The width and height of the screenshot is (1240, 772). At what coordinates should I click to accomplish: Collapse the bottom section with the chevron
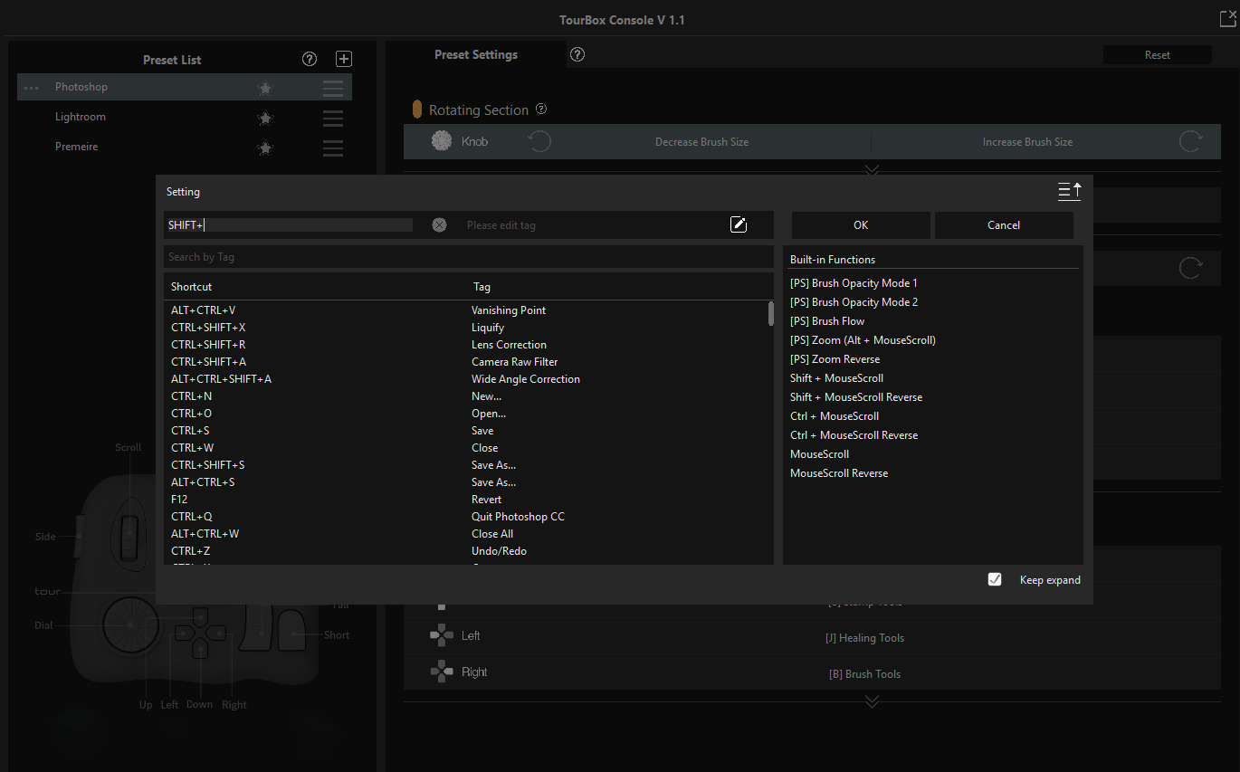[x=871, y=700]
